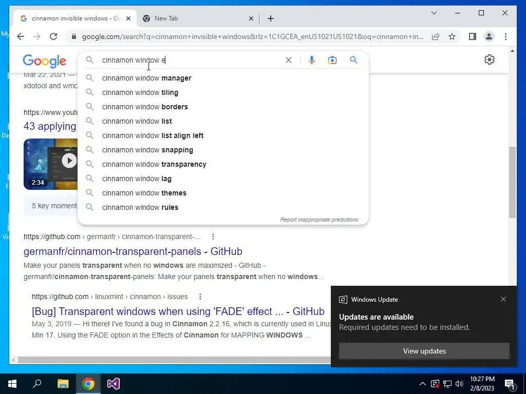Click the address bar URL
Viewport: 526px width, 394px height.
253,36
